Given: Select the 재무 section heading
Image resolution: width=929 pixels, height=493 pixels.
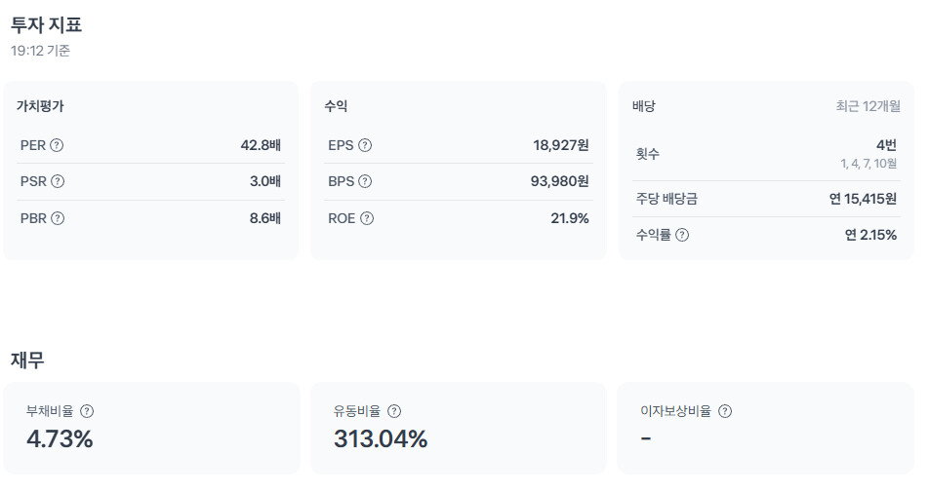Looking at the screenshot, I should click(x=27, y=360).
